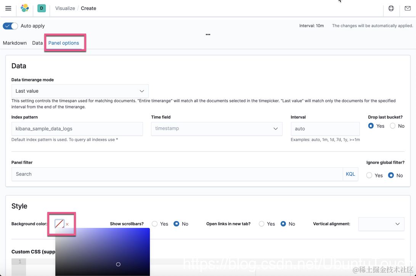Click the 'Interval: 10m' text
416x276 pixels.
[312, 26]
